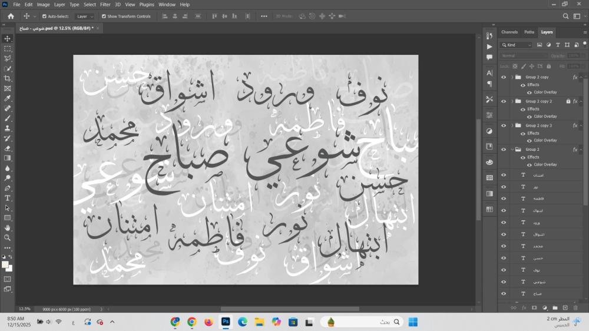Pick the Eyedropper tool
Viewport: 589px width, 331px height.
point(8,98)
